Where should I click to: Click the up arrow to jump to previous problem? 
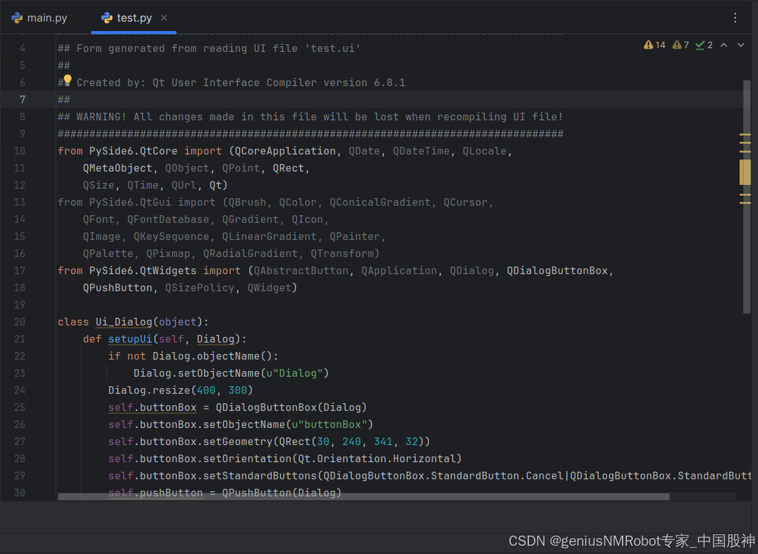point(723,45)
